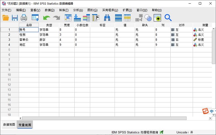Open the 转换(T) menu
The image size is (216, 135).
click(64, 10)
